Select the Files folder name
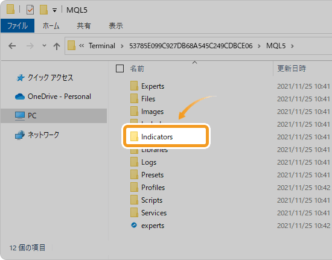 [148, 99]
